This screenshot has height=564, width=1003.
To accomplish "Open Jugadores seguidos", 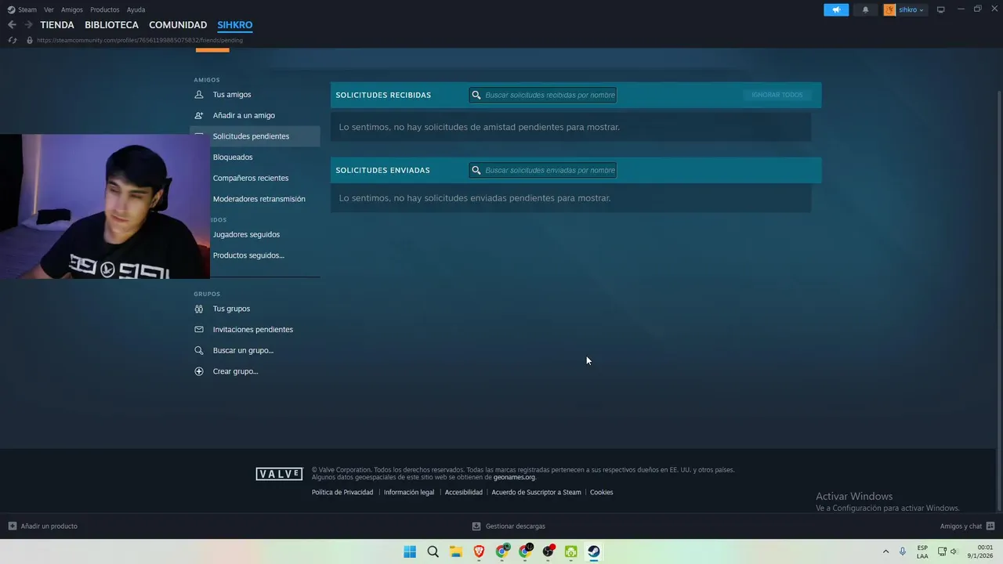I will (x=246, y=234).
